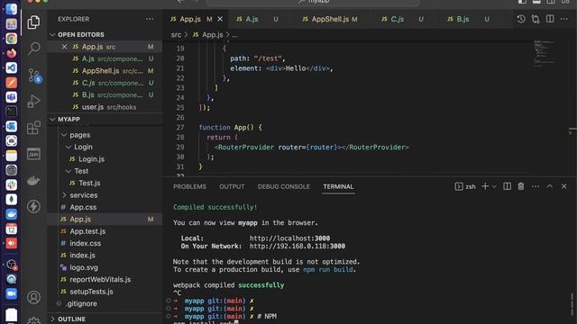577x324 pixels.
Task: Select the Terminal panel tab
Action: click(338, 186)
